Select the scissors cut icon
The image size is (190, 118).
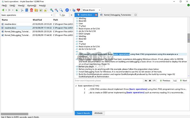tap(22, 10)
